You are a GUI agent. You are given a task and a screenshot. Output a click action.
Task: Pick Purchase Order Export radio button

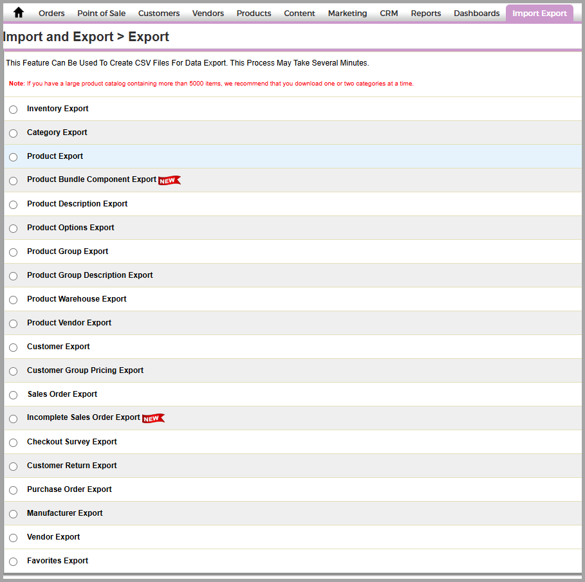pyautogui.click(x=13, y=491)
